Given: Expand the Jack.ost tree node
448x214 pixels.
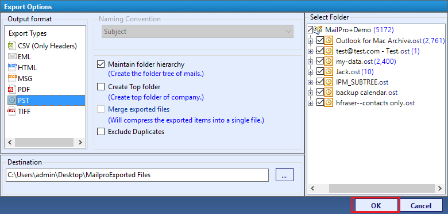Looking at the screenshot, I should 311,72.
